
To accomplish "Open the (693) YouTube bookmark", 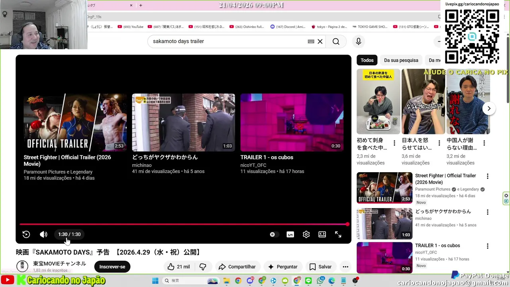I will (x=130, y=27).
